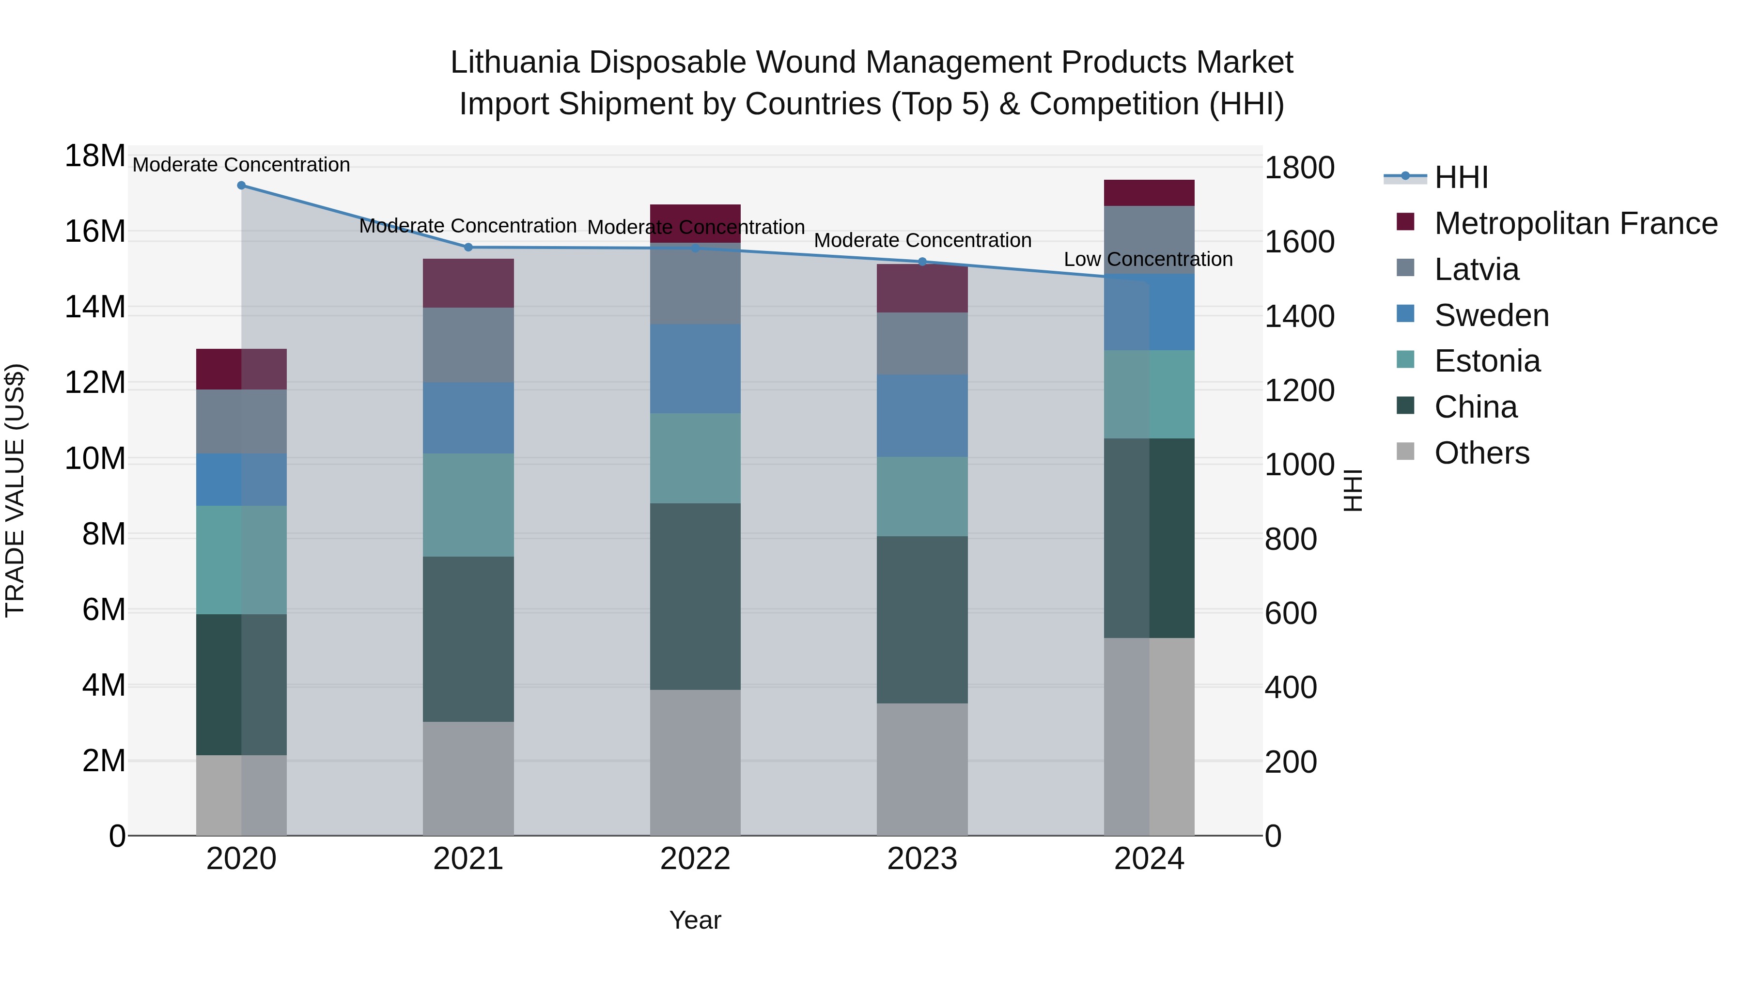Select the 2021 China bar segment
The width and height of the screenshot is (1744, 981).
pos(468,639)
